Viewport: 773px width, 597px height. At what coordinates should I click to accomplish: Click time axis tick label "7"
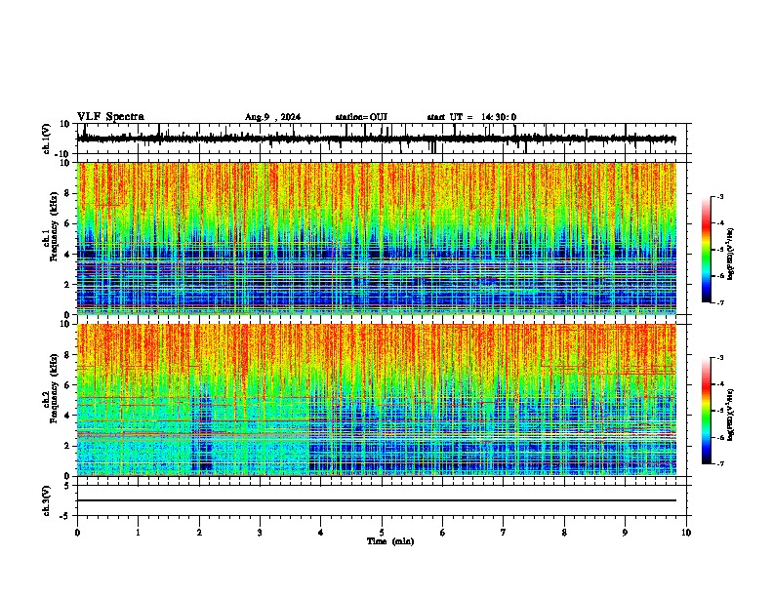504,533
